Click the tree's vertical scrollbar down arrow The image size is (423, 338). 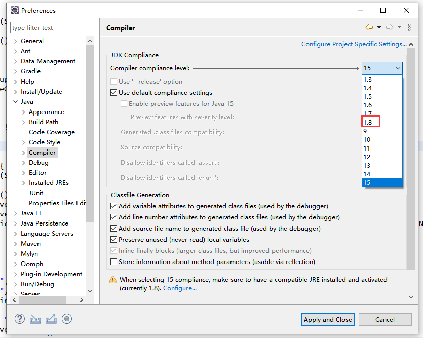coord(90,291)
